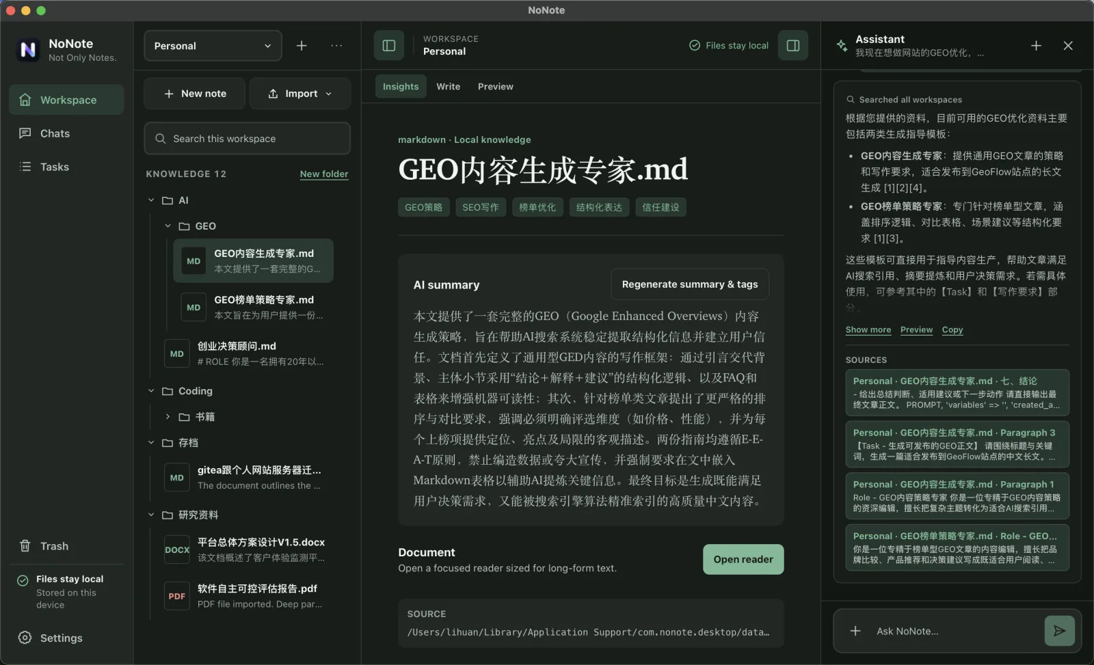Viewport: 1094px width, 665px height.
Task: Click Regenerate summary & tags button
Action: (x=690, y=284)
